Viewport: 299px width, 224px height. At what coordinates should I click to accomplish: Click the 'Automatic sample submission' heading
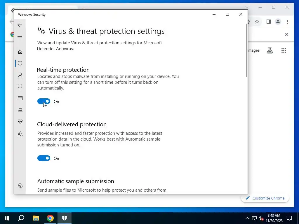76,181
